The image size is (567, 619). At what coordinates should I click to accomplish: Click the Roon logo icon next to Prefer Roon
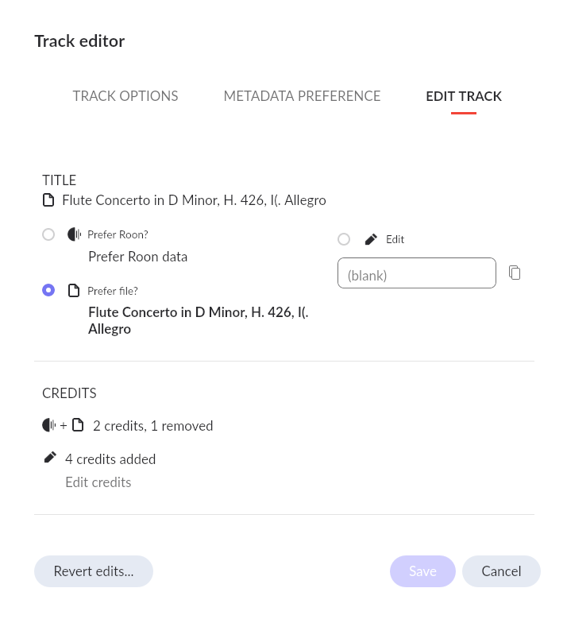(x=74, y=234)
